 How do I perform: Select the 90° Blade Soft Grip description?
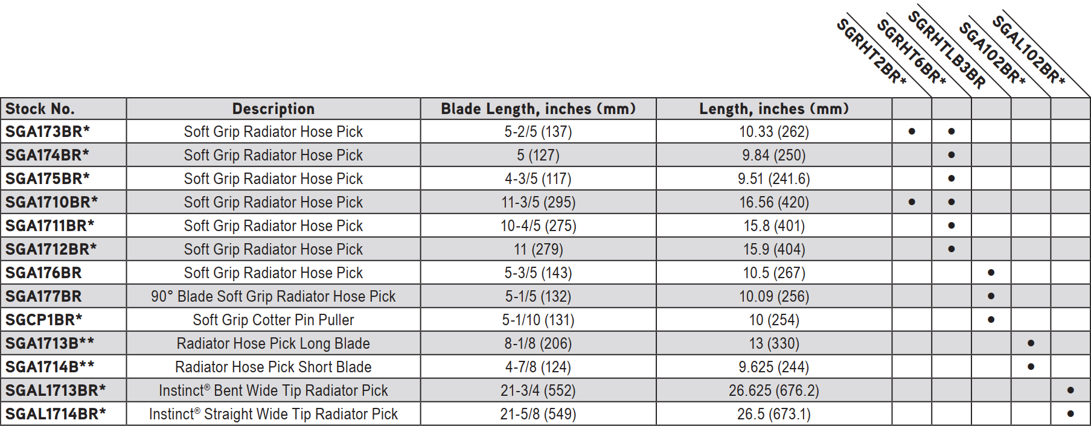tap(274, 296)
